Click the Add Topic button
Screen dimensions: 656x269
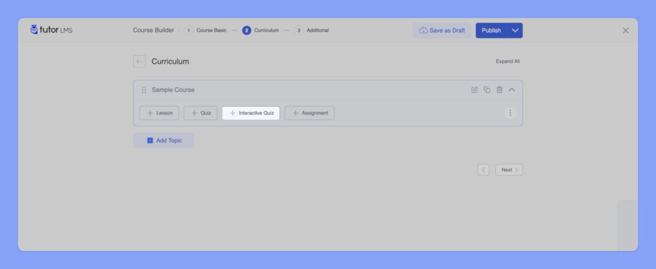click(x=164, y=140)
